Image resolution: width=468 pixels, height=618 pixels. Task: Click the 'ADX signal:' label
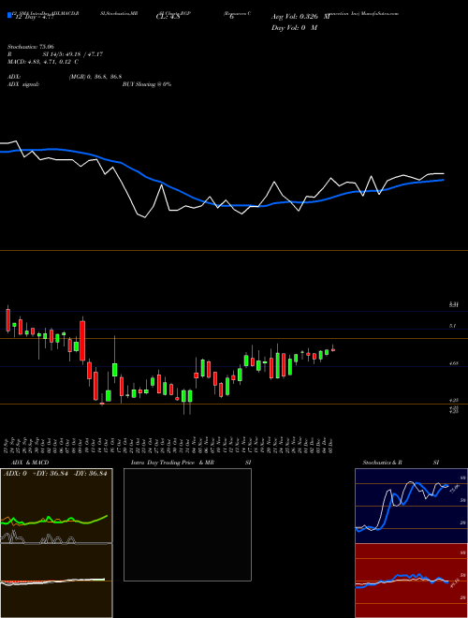[x=23, y=84]
